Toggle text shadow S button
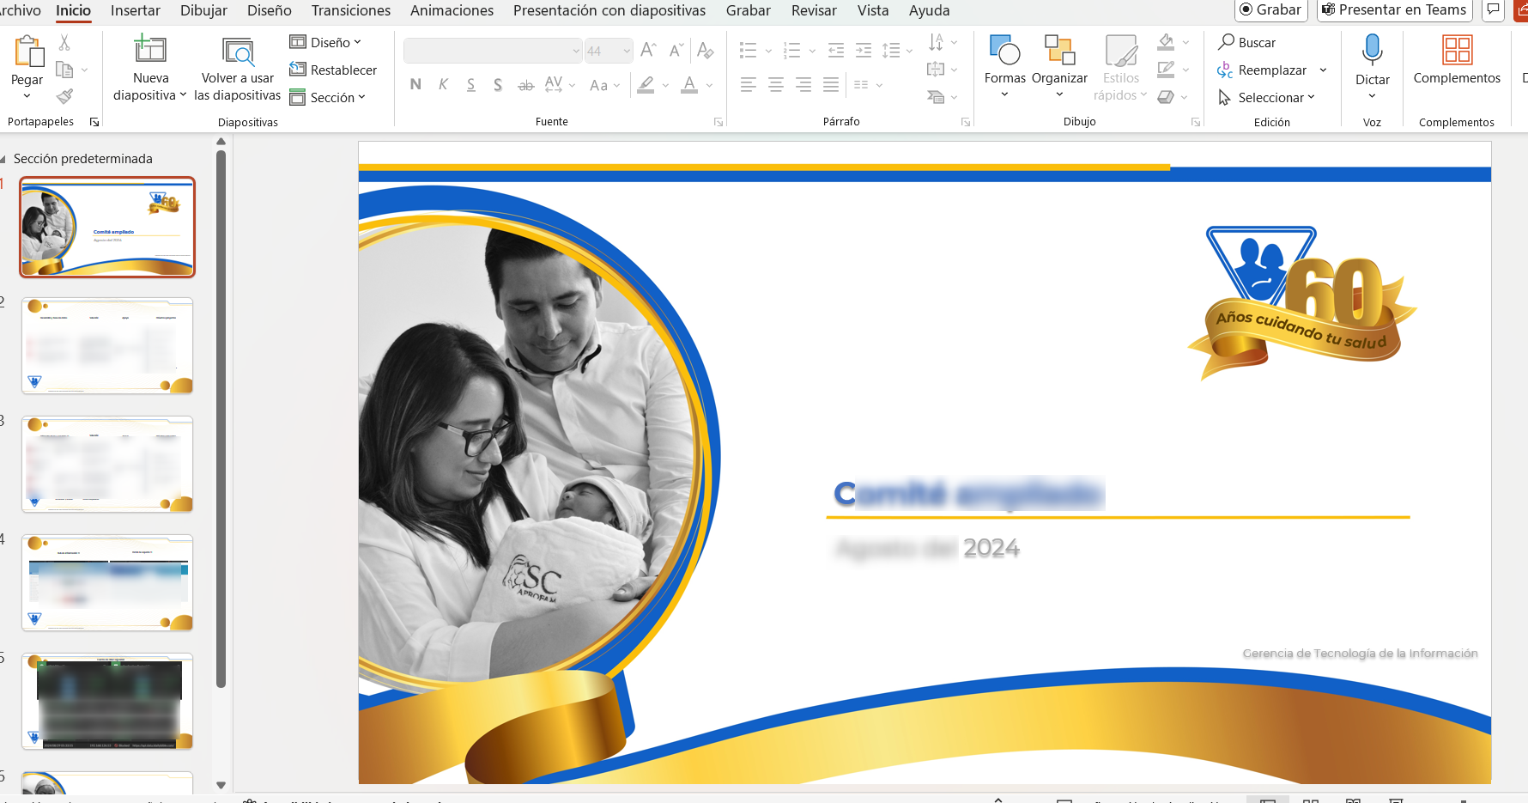This screenshot has height=803, width=1528. pyautogui.click(x=498, y=84)
